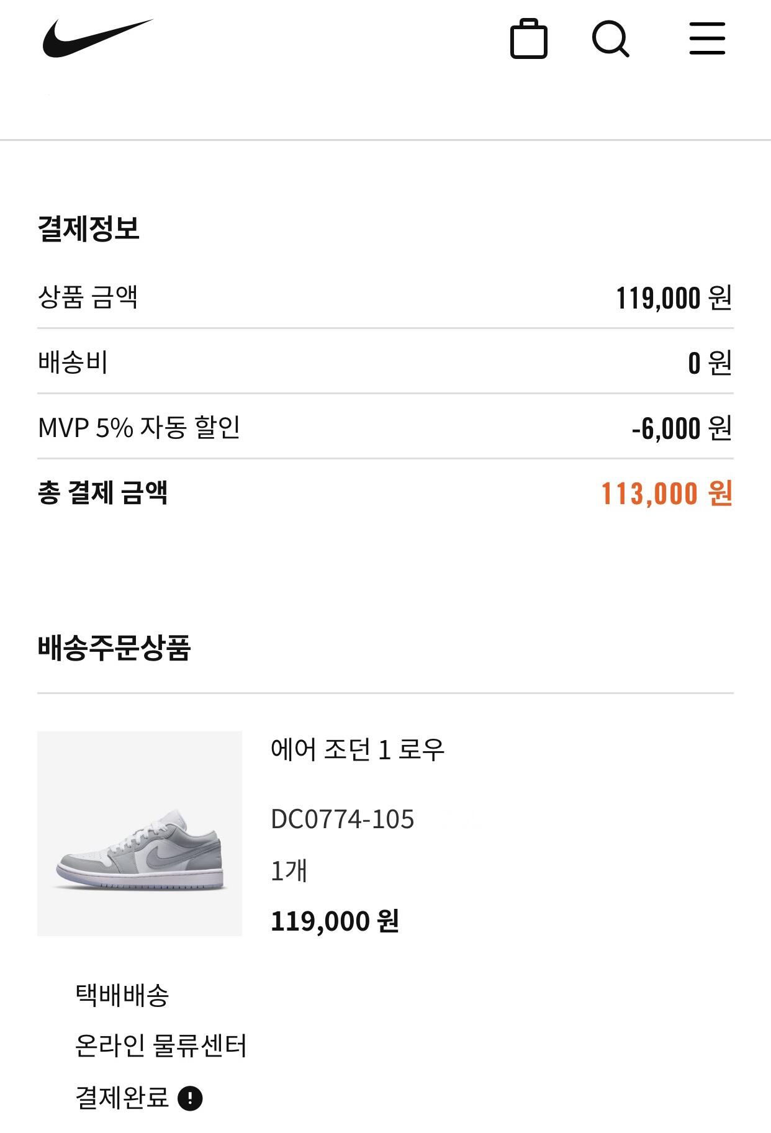Image resolution: width=771 pixels, height=1133 pixels.
Task: Click the 택배배송 delivery label
Action: [x=122, y=995]
